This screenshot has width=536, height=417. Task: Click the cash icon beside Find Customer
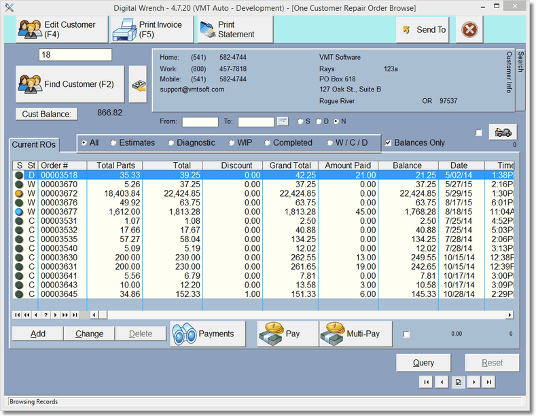pyautogui.click(x=138, y=85)
